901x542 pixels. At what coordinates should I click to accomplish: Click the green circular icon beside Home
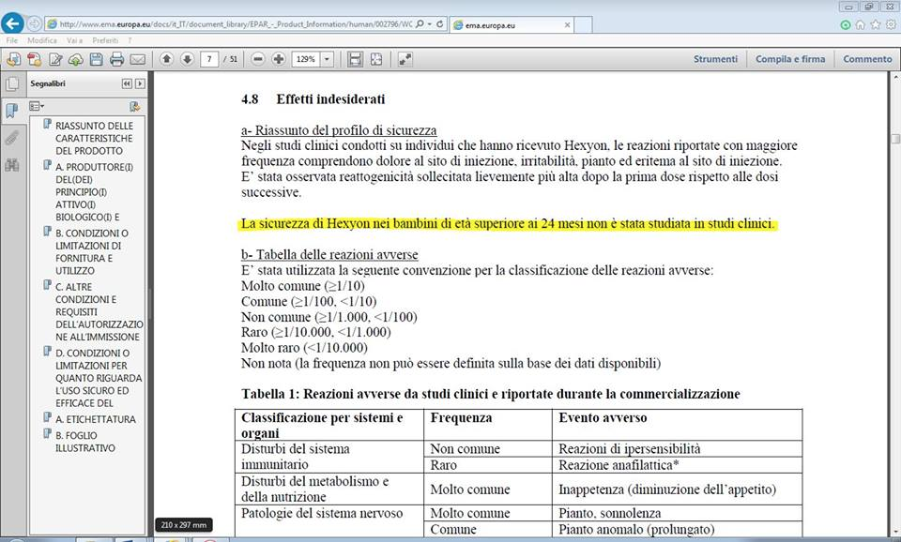[846, 24]
